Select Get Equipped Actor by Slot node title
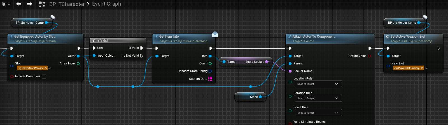This screenshot has height=125, width=448. 34,37
